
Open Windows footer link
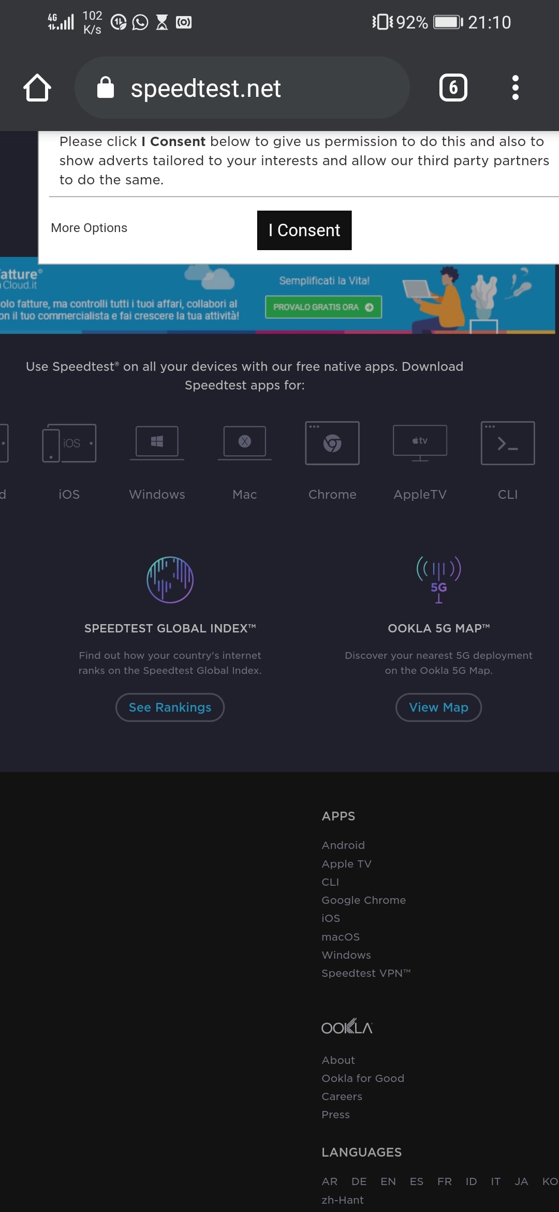tap(346, 955)
